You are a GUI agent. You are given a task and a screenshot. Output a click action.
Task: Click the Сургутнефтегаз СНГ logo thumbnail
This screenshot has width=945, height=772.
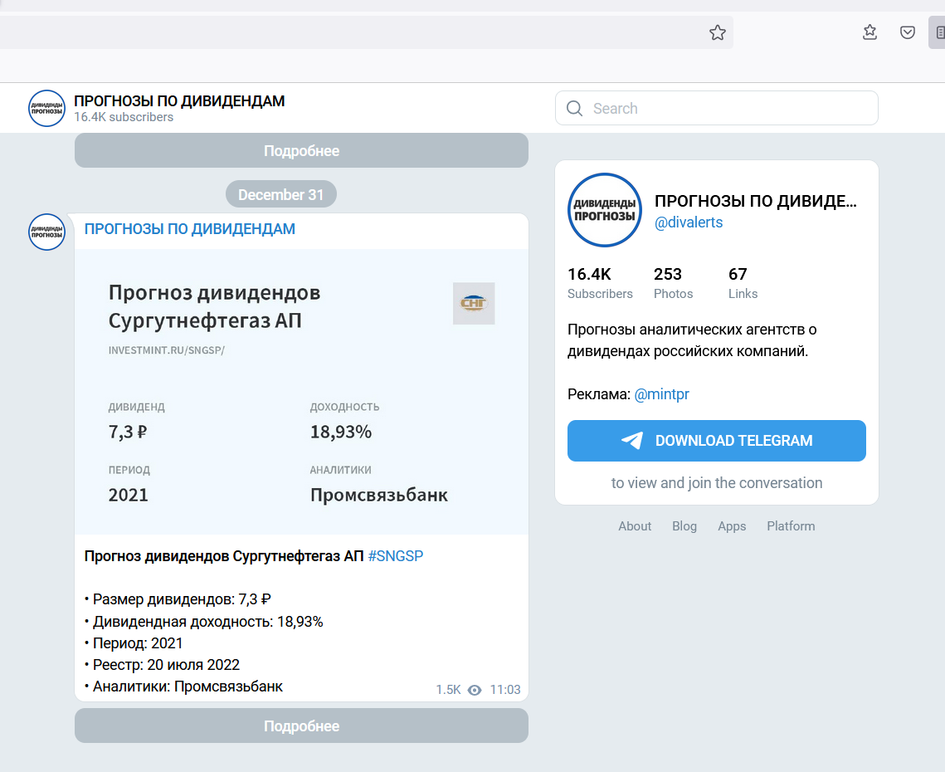click(474, 303)
